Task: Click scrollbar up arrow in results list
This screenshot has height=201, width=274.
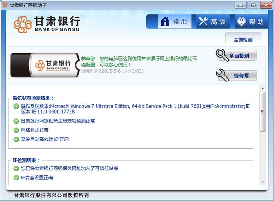Action: 263,89
